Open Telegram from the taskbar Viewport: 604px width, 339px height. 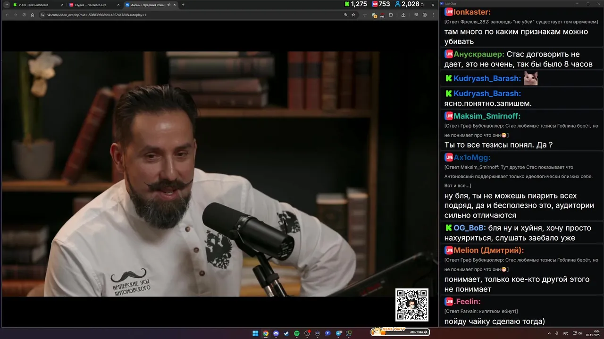coord(338,333)
